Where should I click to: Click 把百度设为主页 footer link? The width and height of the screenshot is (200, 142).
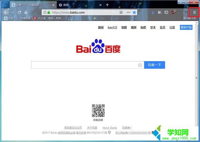[73, 128]
